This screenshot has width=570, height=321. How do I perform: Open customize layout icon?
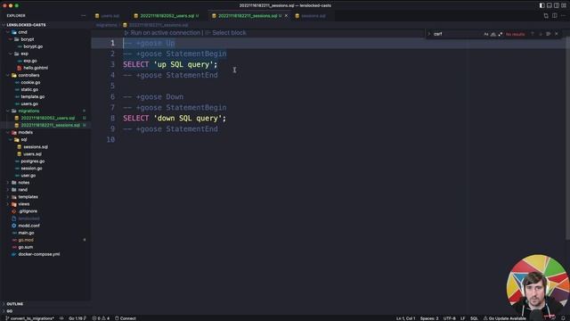click(x=564, y=5)
